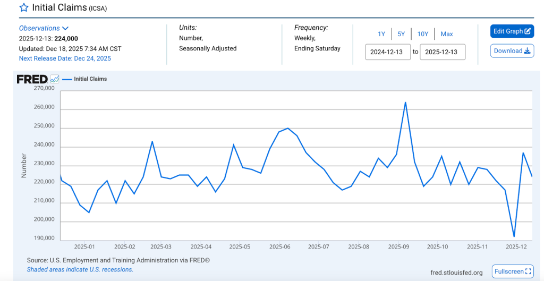Open the fred.stlouisfed.org link
This screenshot has height=281, width=544.
[x=456, y=273]
